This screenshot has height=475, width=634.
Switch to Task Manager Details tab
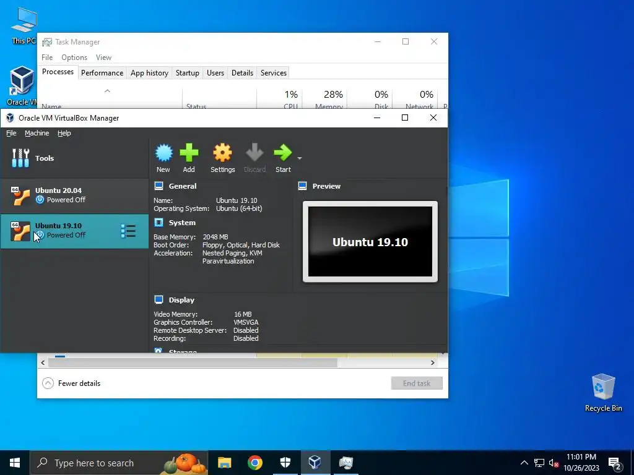pos(242,73)
